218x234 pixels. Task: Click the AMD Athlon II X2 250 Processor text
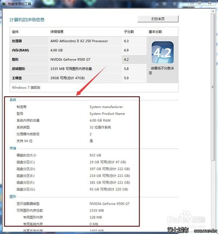[x=79, y=41]
